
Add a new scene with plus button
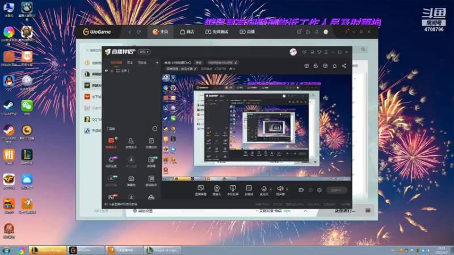(157, 62)
